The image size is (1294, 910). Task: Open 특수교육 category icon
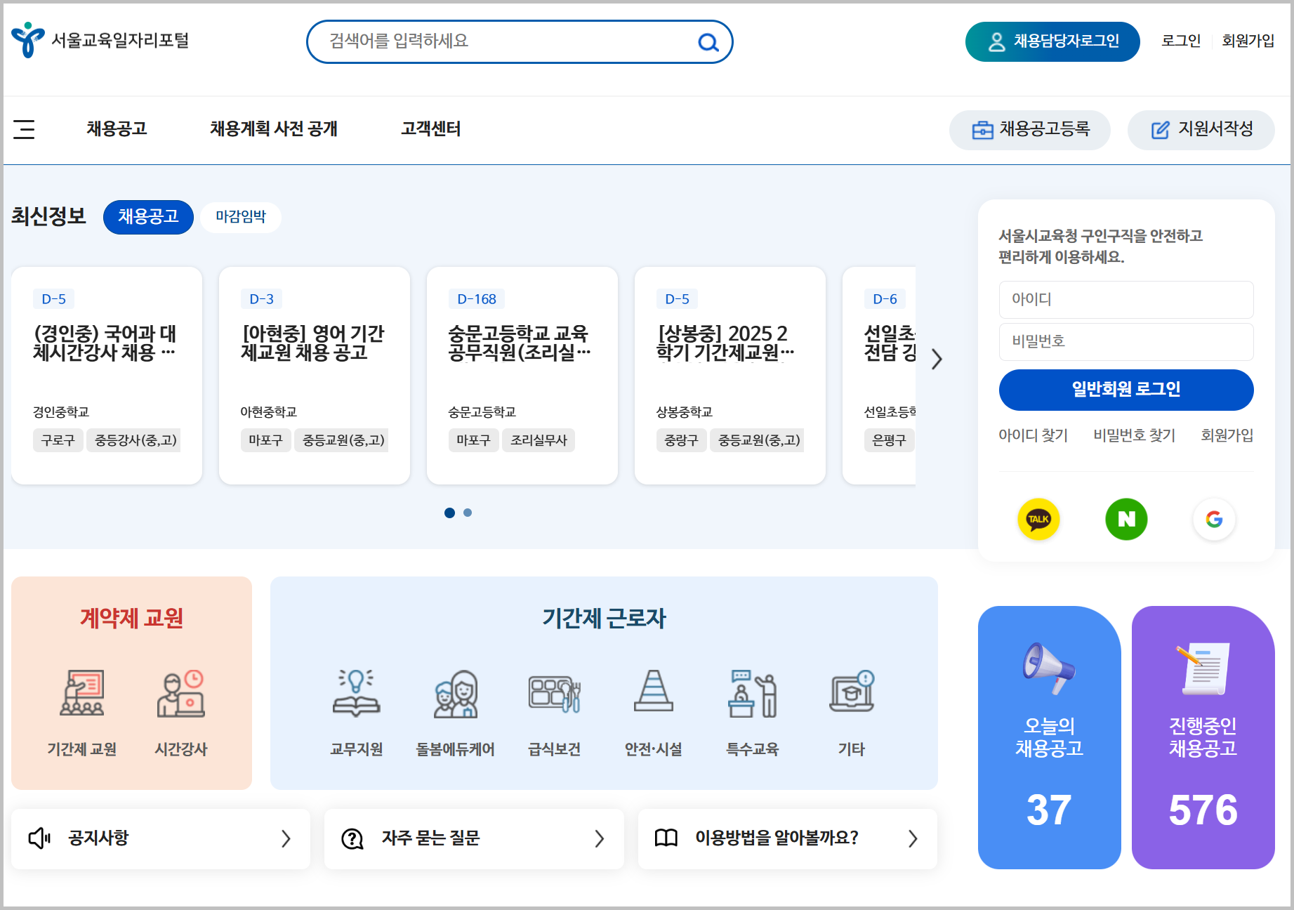pos(753,693)
